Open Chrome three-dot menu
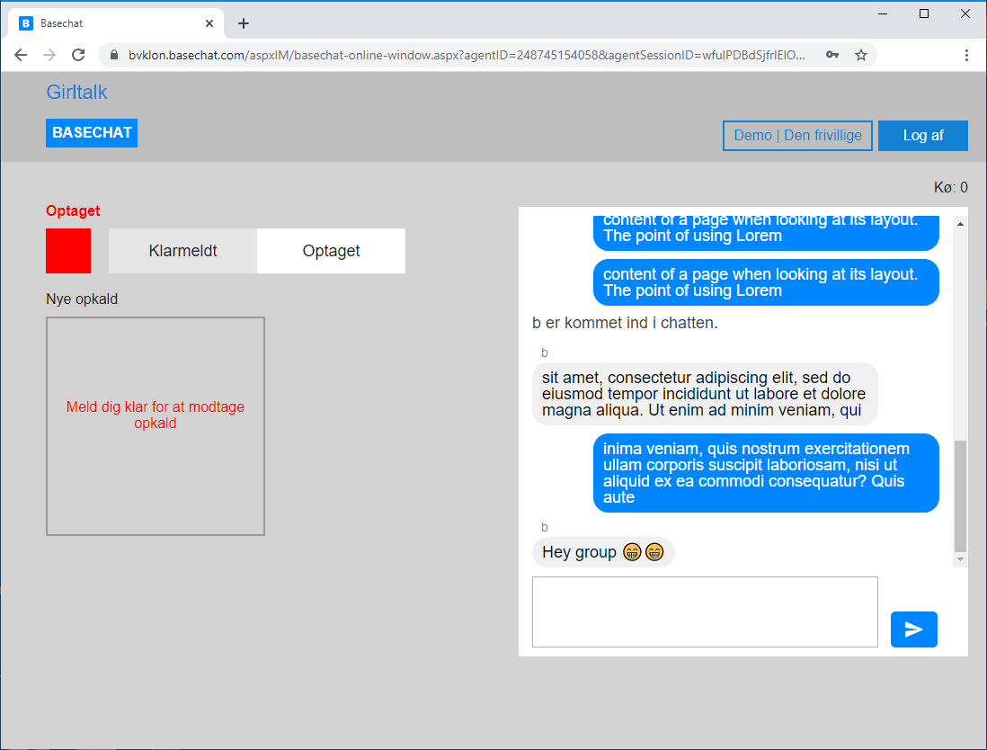 click(x=966, y=55)
